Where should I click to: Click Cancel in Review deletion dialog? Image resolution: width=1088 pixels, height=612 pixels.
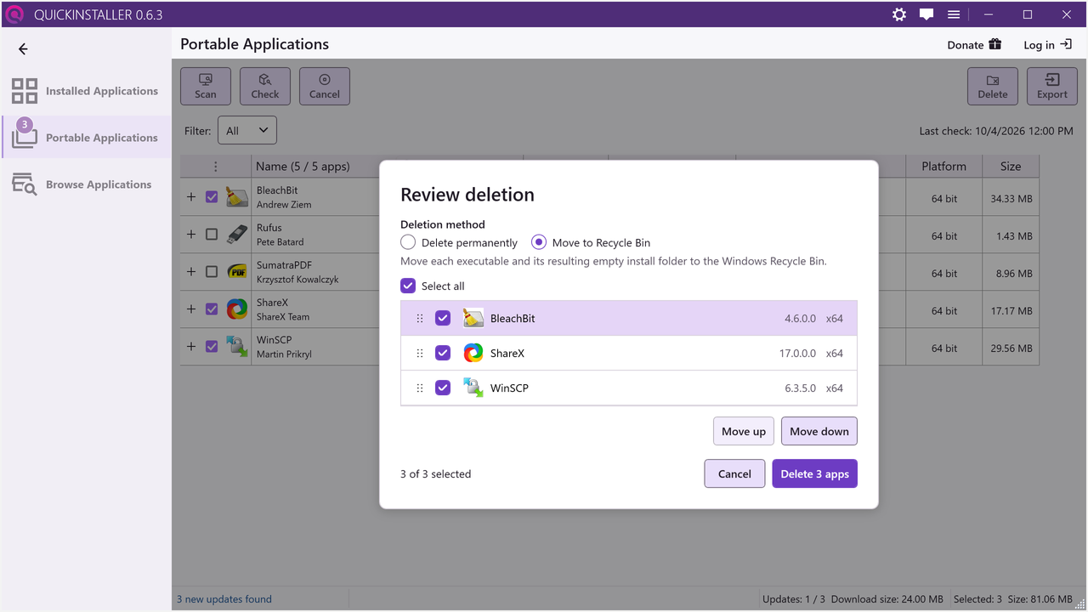click(x=734, y=473)
